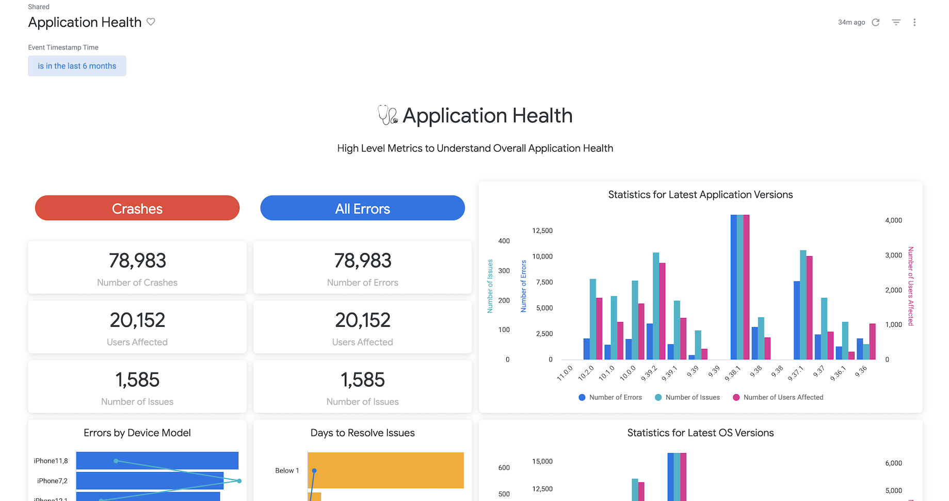949x501 pixels.
Task: Click the stethoscope icon in dashboard heading
Action: coord(388,115)
